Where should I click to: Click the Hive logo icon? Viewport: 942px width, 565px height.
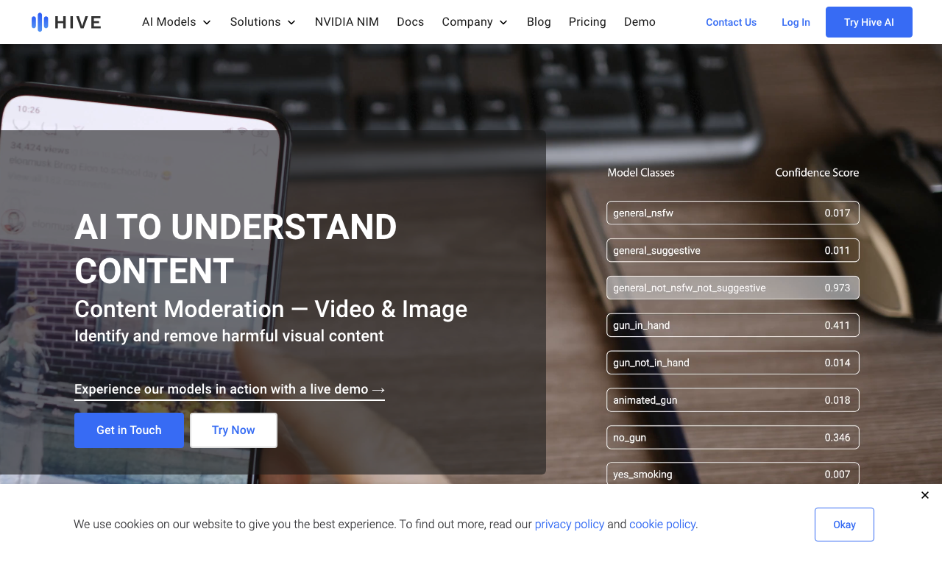(x=40, y=22)
